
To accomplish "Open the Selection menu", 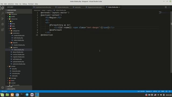I will coord(11,4).
